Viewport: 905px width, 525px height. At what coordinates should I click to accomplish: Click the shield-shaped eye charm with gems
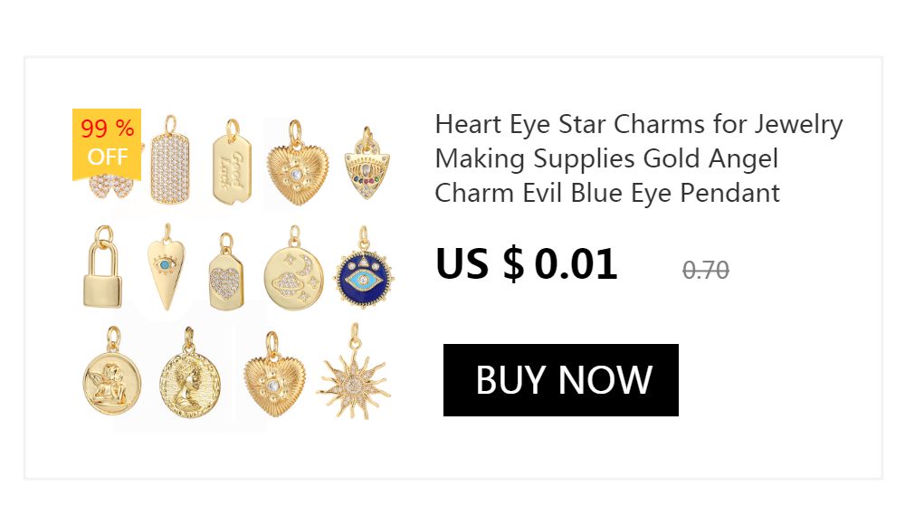[367, 163]
